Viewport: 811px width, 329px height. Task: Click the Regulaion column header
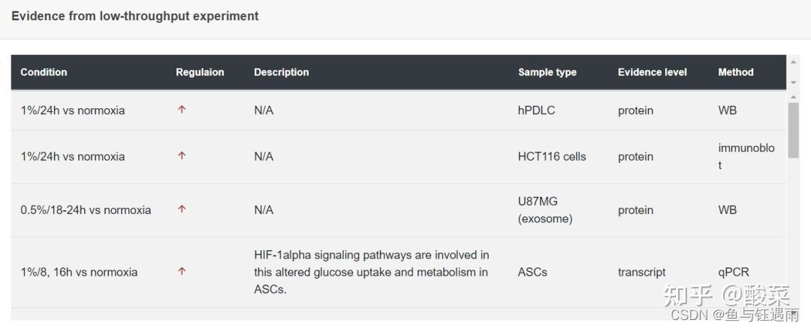click(200, 72)
